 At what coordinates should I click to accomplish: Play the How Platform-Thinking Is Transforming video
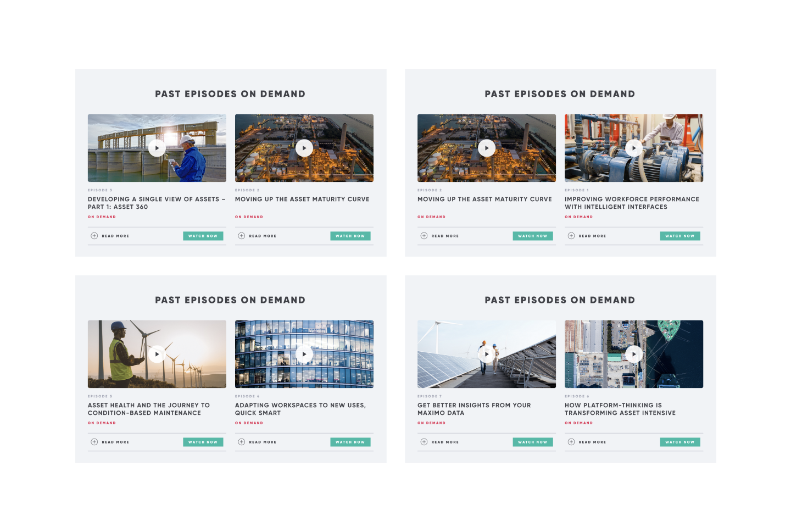click(x=634, y=354)
